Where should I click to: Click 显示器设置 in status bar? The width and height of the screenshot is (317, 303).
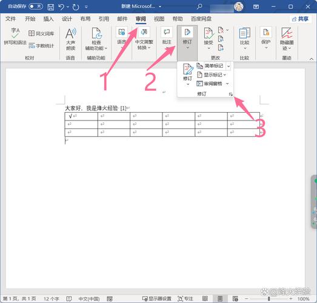coord(157,299)
